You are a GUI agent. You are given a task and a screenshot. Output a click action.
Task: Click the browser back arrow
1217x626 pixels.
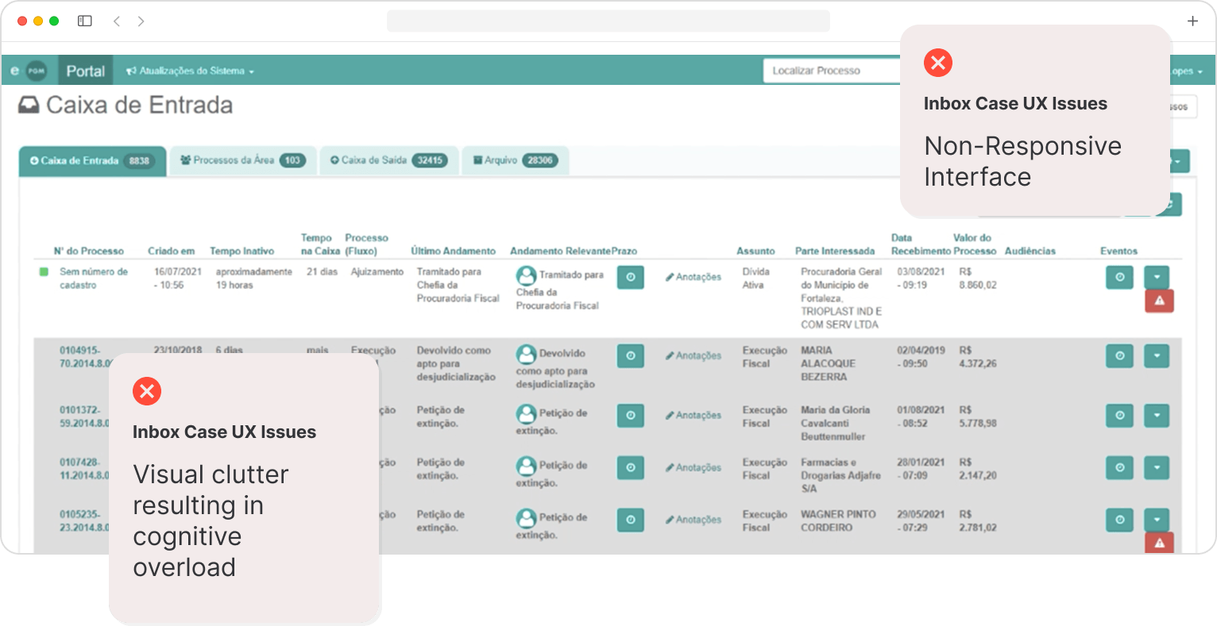pyautogui.click(x=116, y=21)
